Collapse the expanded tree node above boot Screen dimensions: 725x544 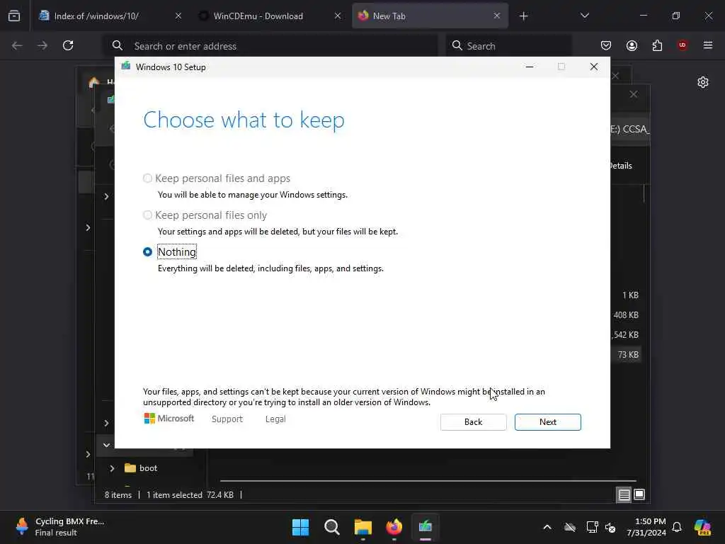pos(106,445)
